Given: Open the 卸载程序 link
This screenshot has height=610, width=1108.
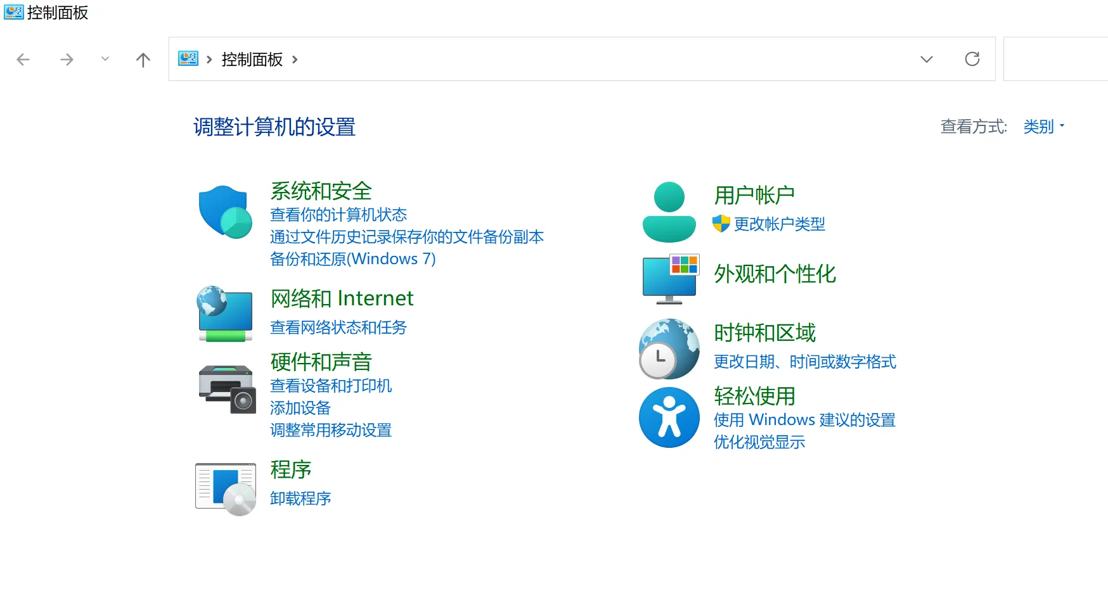Looking at the screenshot, I should (300, 499).
